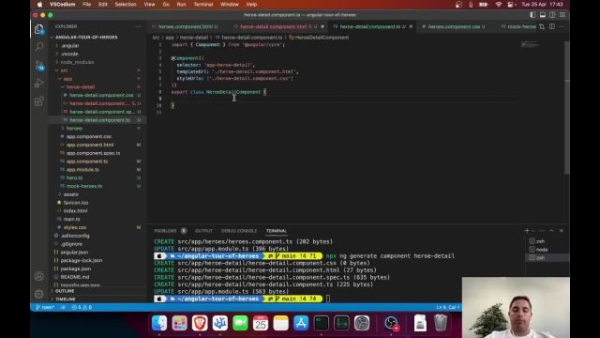
Task: Open the Accounts icon in activity bar
Action: pos(39,276)
